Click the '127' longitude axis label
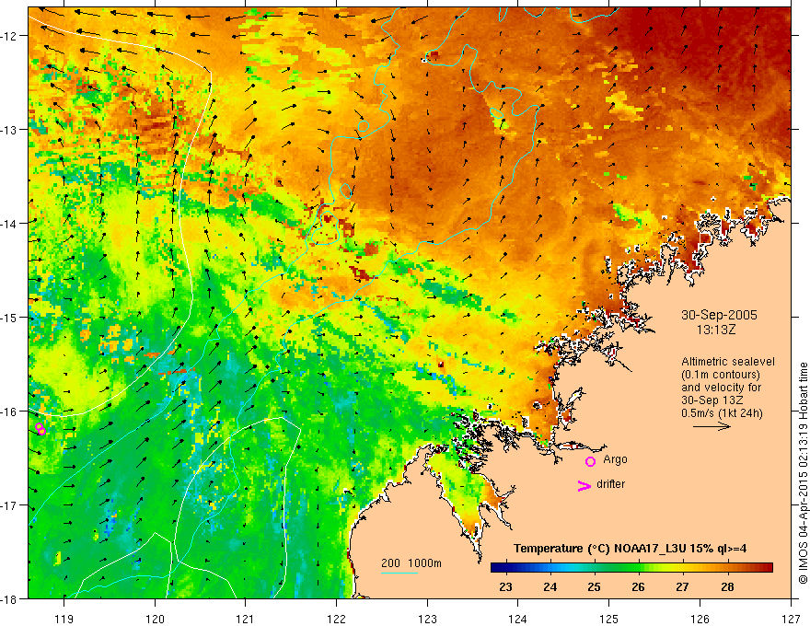This screenshot has width=810, height=626. tap(791, 619)
